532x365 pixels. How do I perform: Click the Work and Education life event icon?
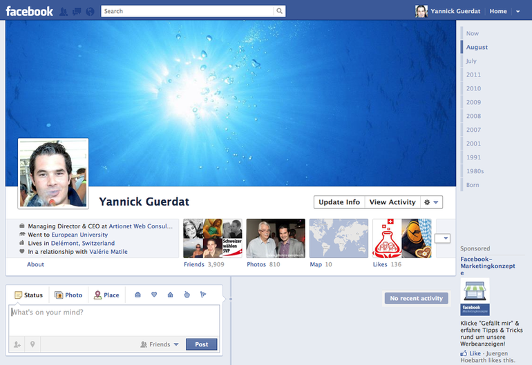coord(137,295)
